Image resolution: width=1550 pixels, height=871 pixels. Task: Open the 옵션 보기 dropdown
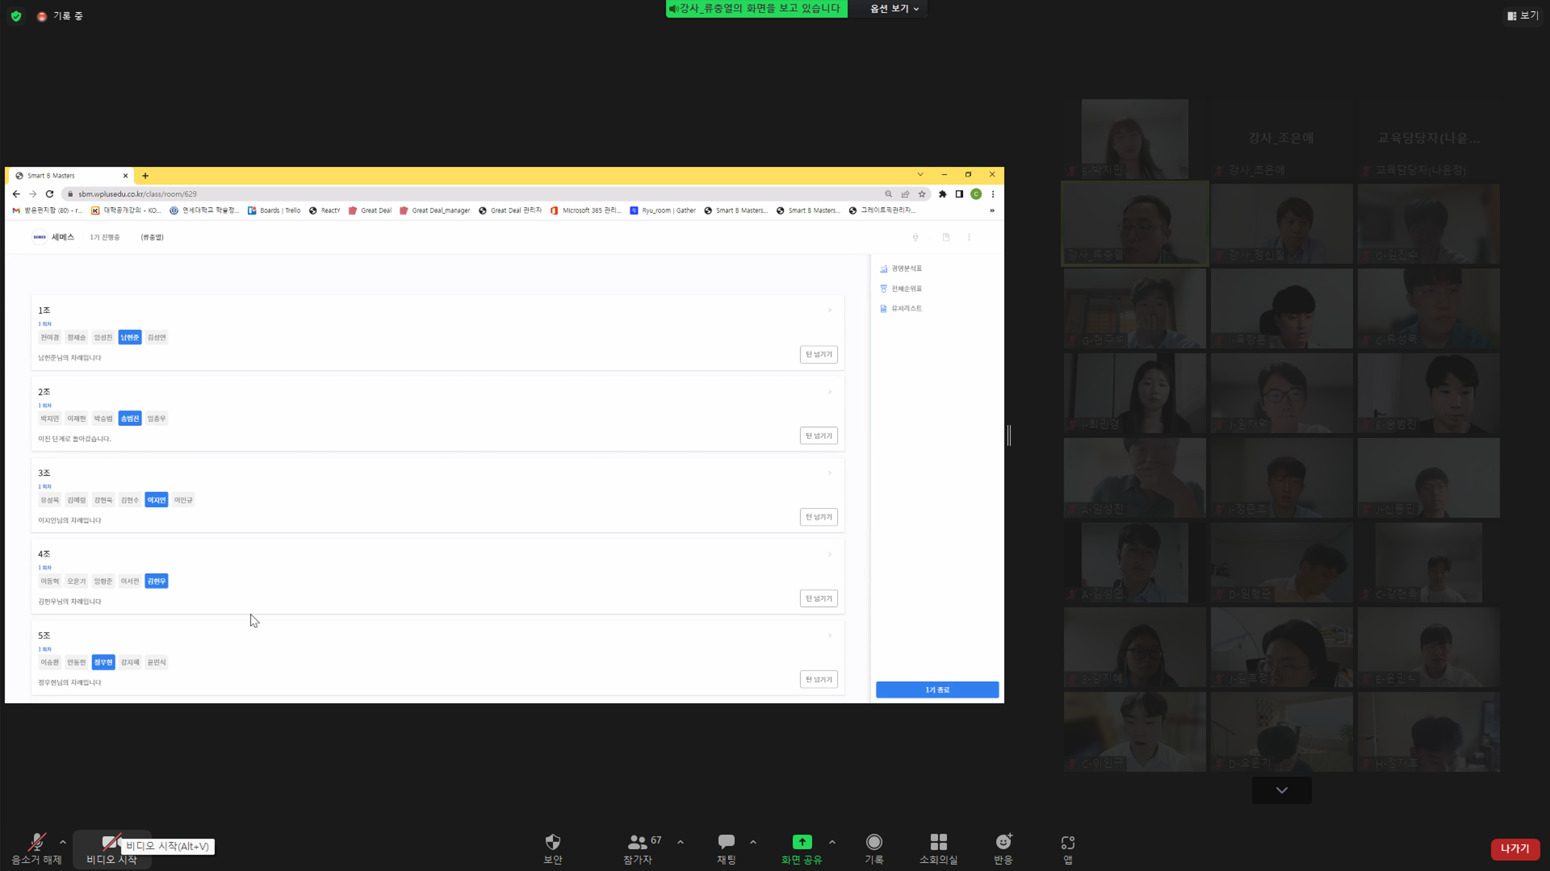[x=894, y=9]
